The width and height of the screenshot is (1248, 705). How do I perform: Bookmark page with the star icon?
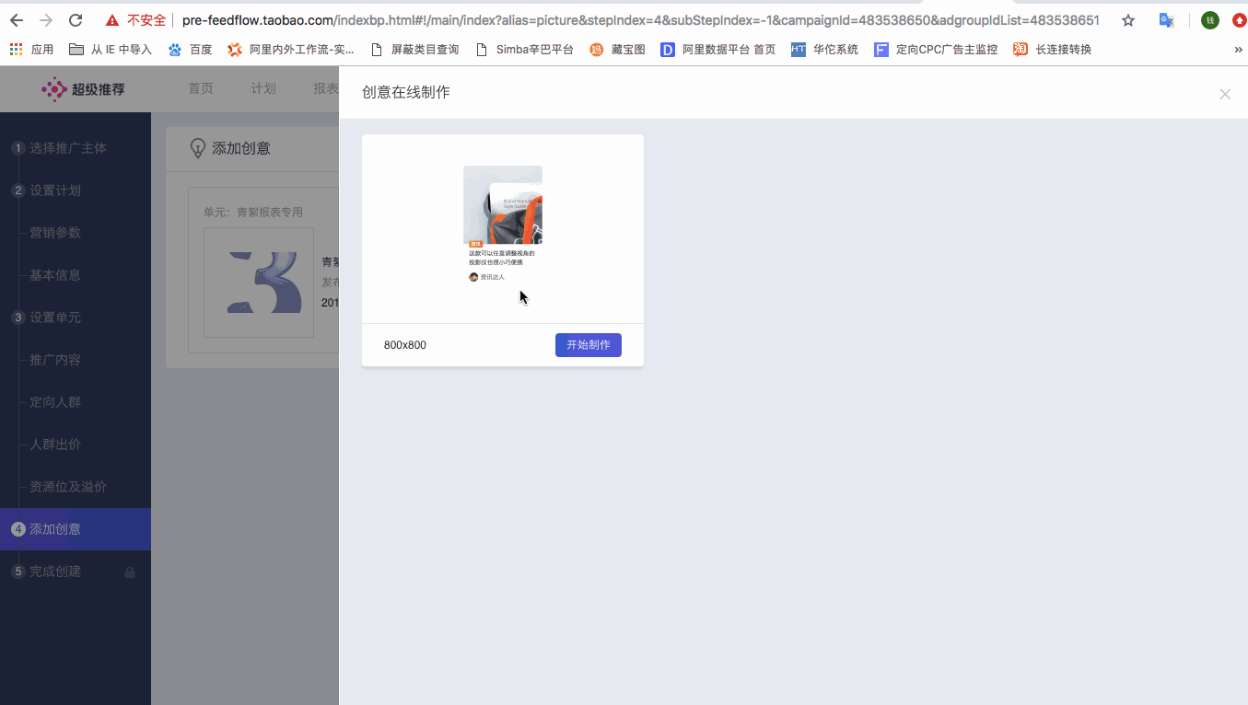coord(1127,20)
